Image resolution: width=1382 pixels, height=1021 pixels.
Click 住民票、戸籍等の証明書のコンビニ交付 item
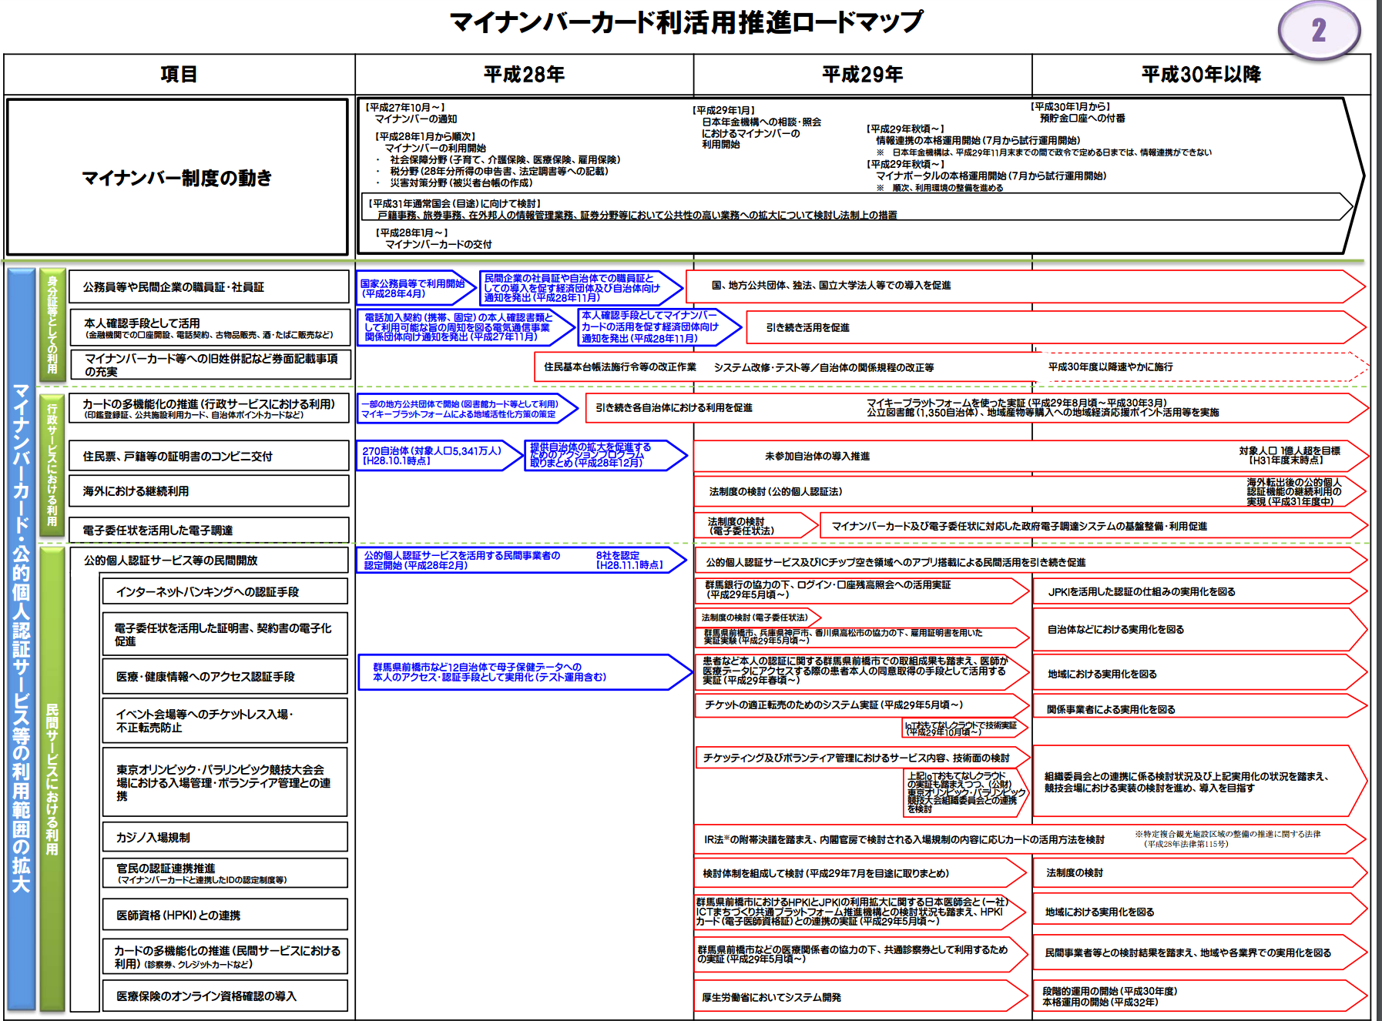point(209,456)
